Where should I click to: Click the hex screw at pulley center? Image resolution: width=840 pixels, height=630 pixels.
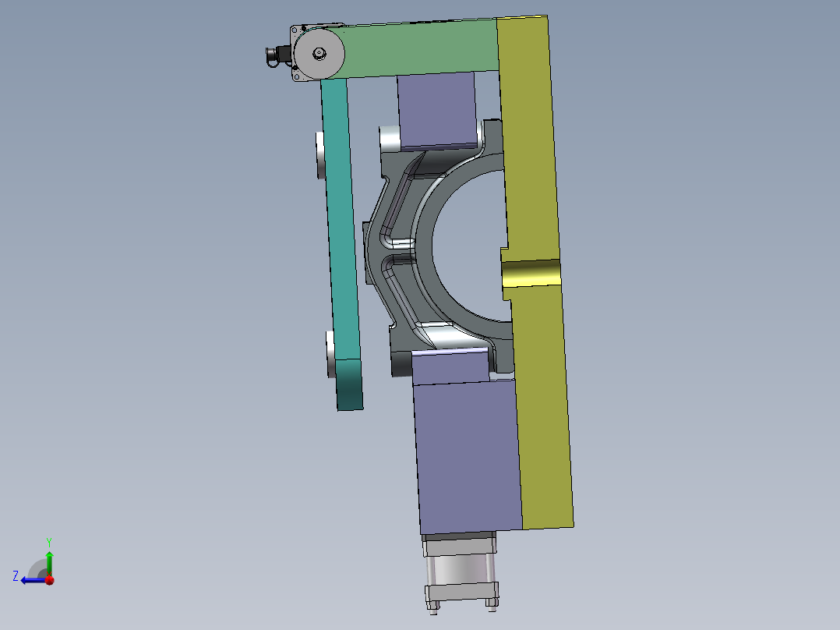click(x=319, y=53)
